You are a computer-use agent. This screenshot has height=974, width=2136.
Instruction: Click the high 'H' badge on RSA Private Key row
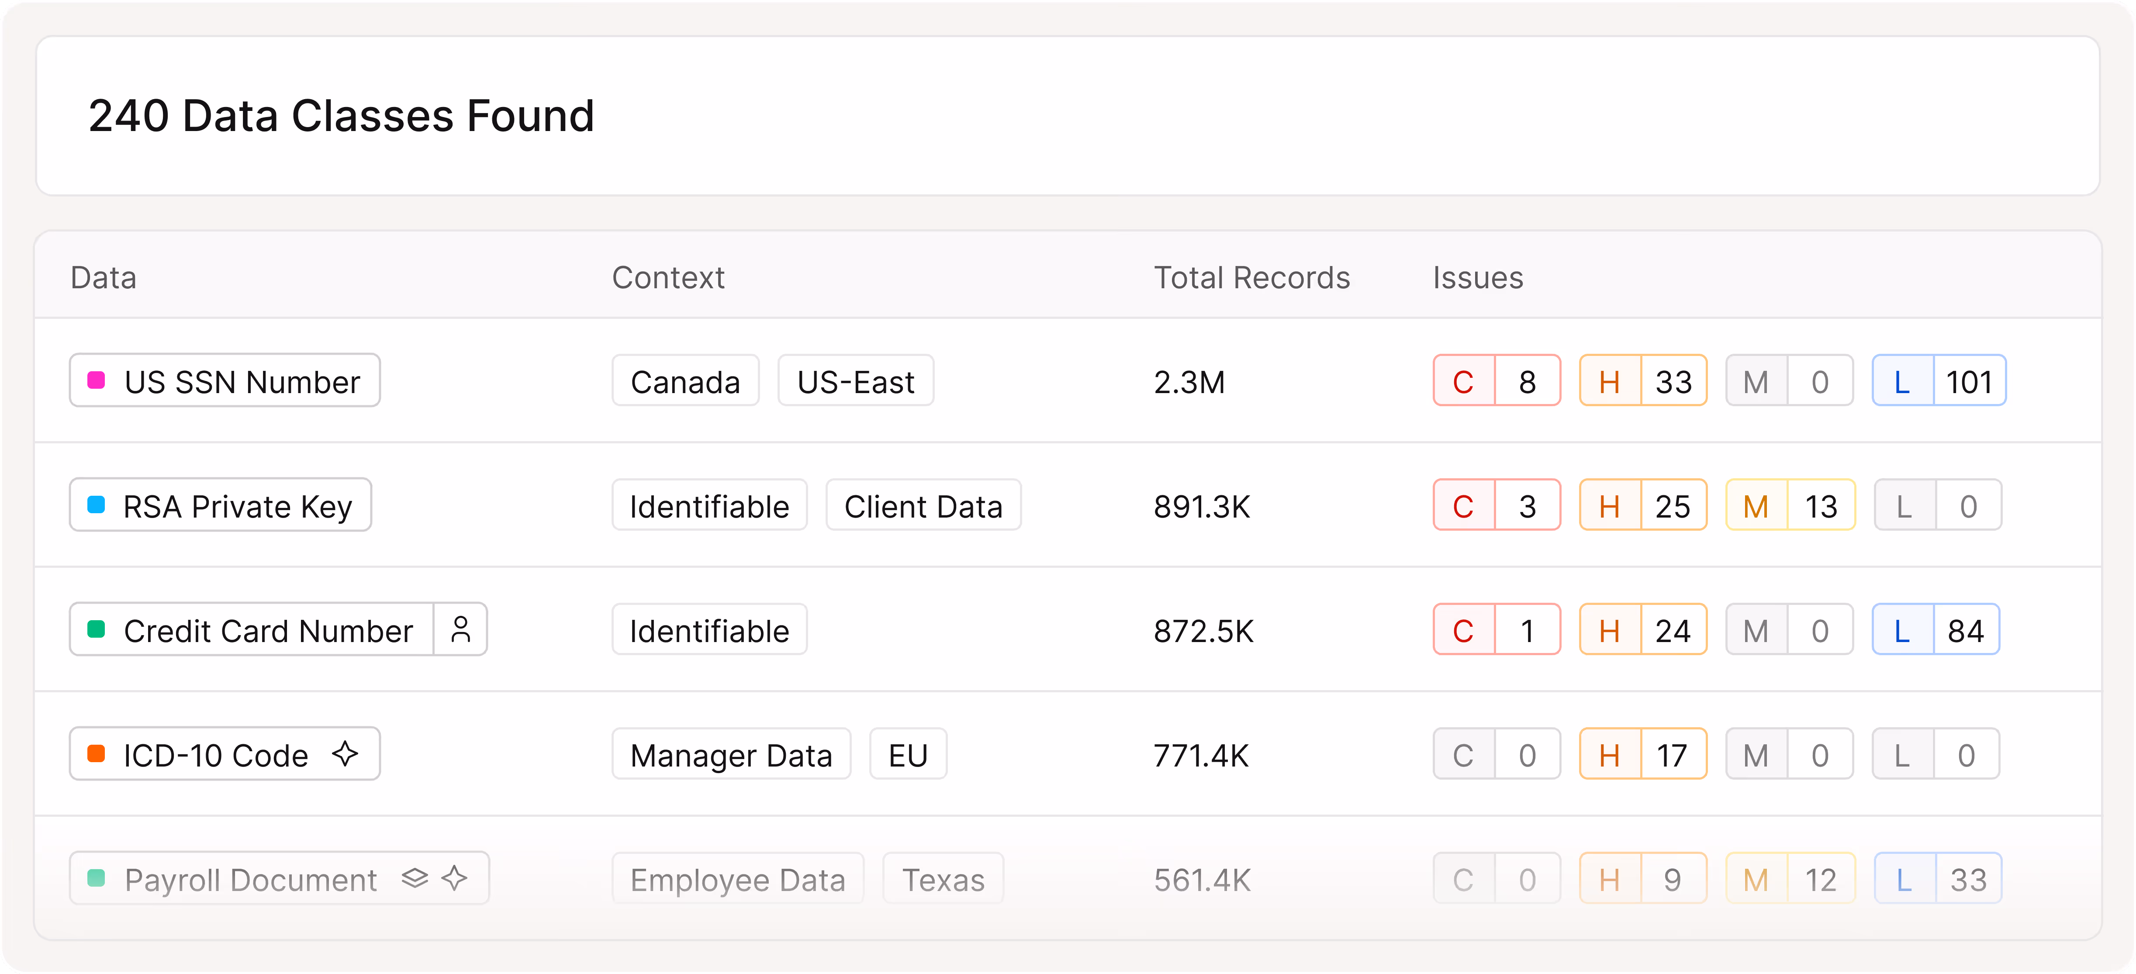(x=1643, y=505)
